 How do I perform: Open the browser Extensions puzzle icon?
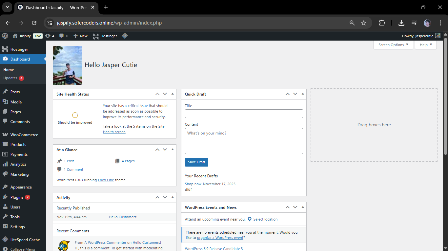point(382,23)
